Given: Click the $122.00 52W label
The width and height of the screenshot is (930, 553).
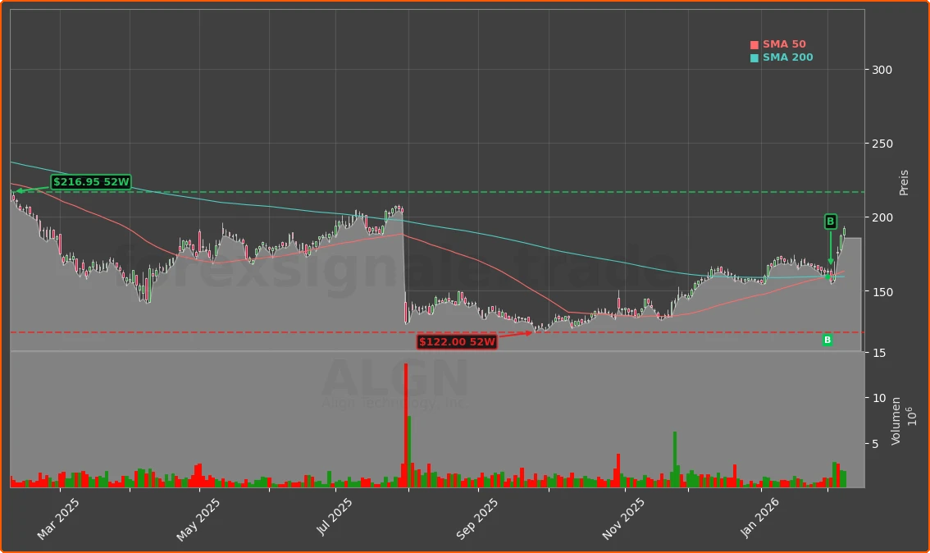Looking at the screenshot, I should pyautogui.click(x=457, y=341).
